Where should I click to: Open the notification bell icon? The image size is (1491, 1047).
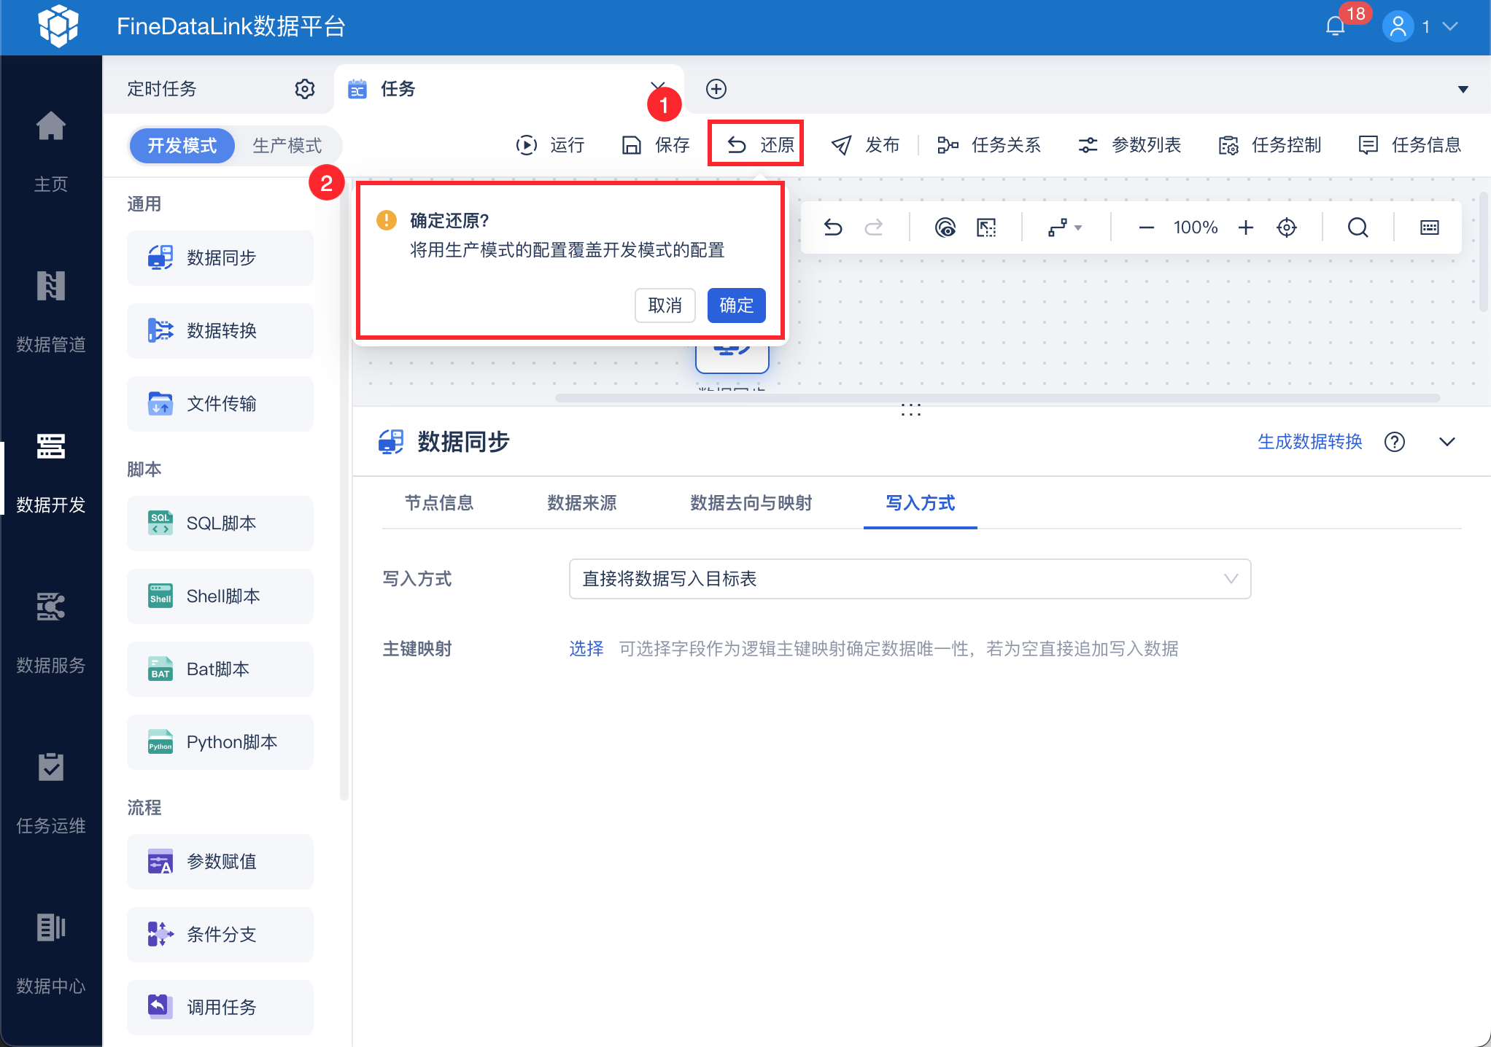(1335, 27)
